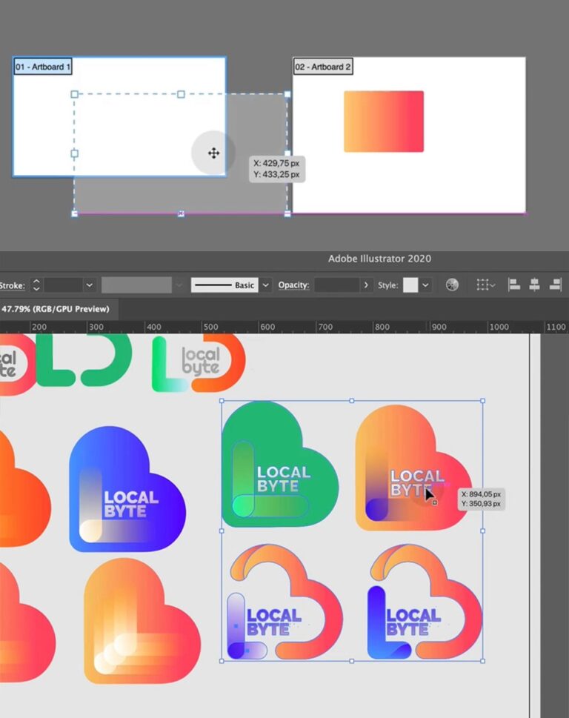This screenshot has width=569, height=718.
Task: Click the 02 - Artboard 2 label
Action: (x=323, y=67)
